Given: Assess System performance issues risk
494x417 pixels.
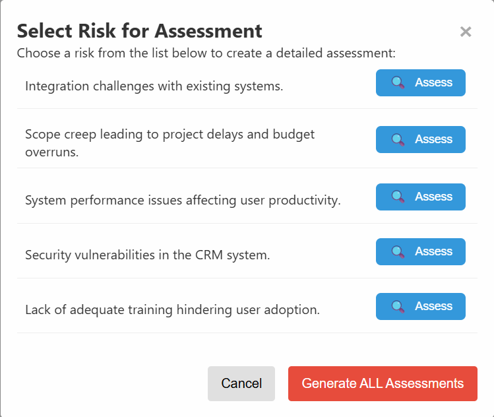Looking at the screenshot, I should pyautogui.click(x=421, y=197).
